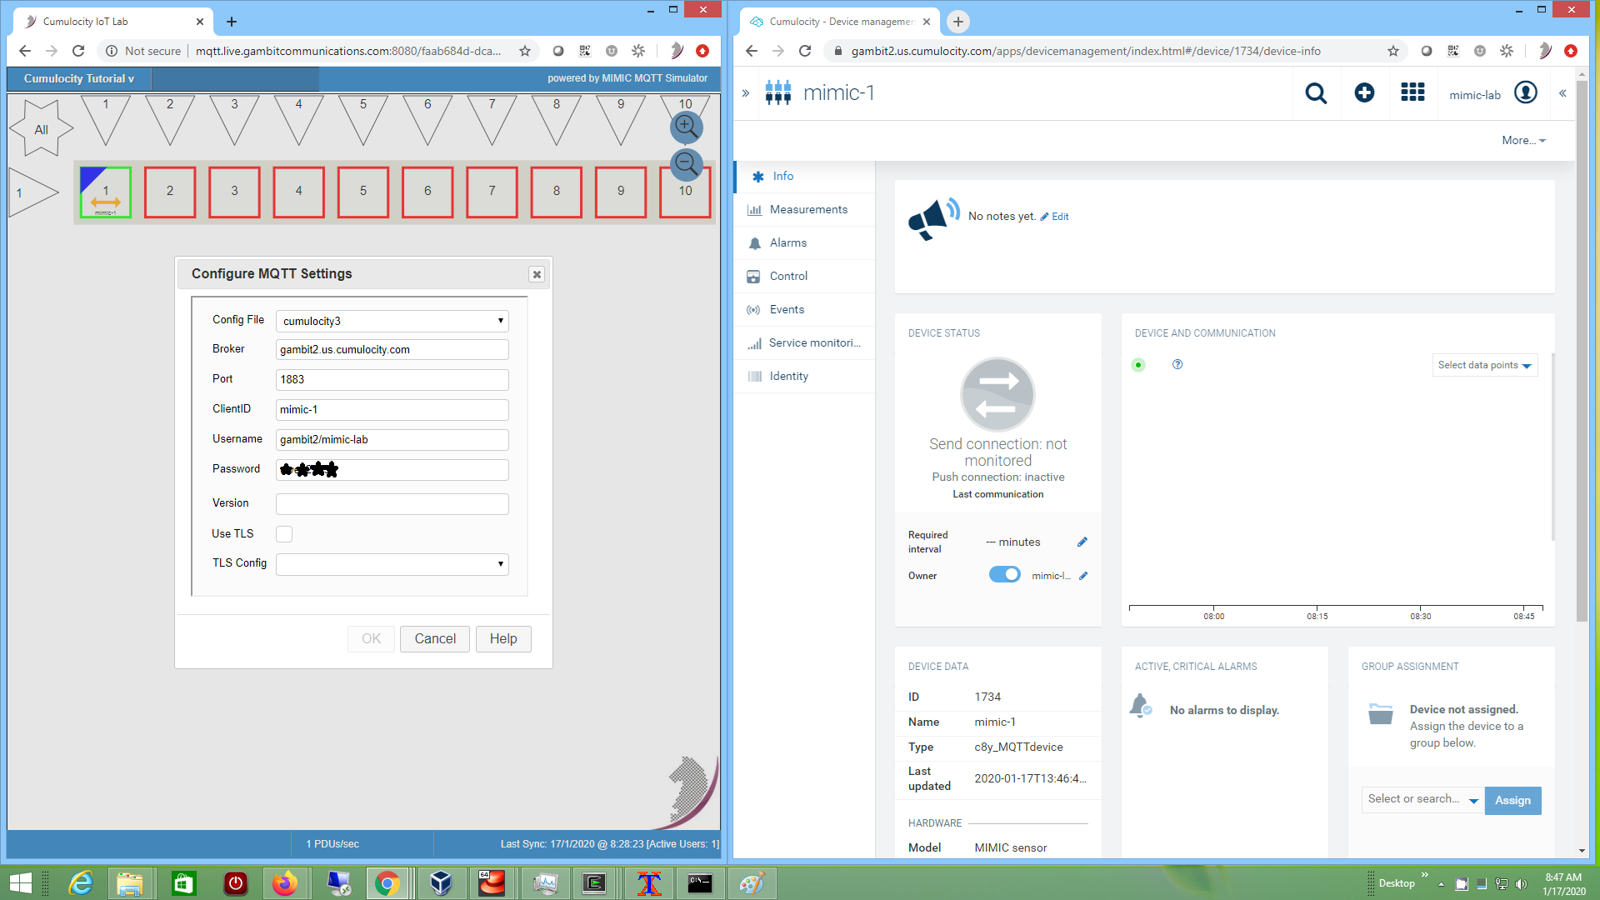Open the Service monitoring tab
This screenshot has width=1600, height=900.
805,343
